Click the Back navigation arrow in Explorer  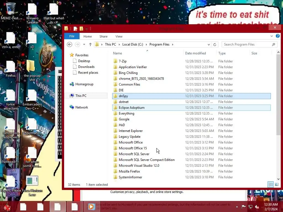point(69,44)
